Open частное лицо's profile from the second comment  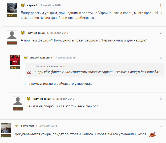click(36, 33)
